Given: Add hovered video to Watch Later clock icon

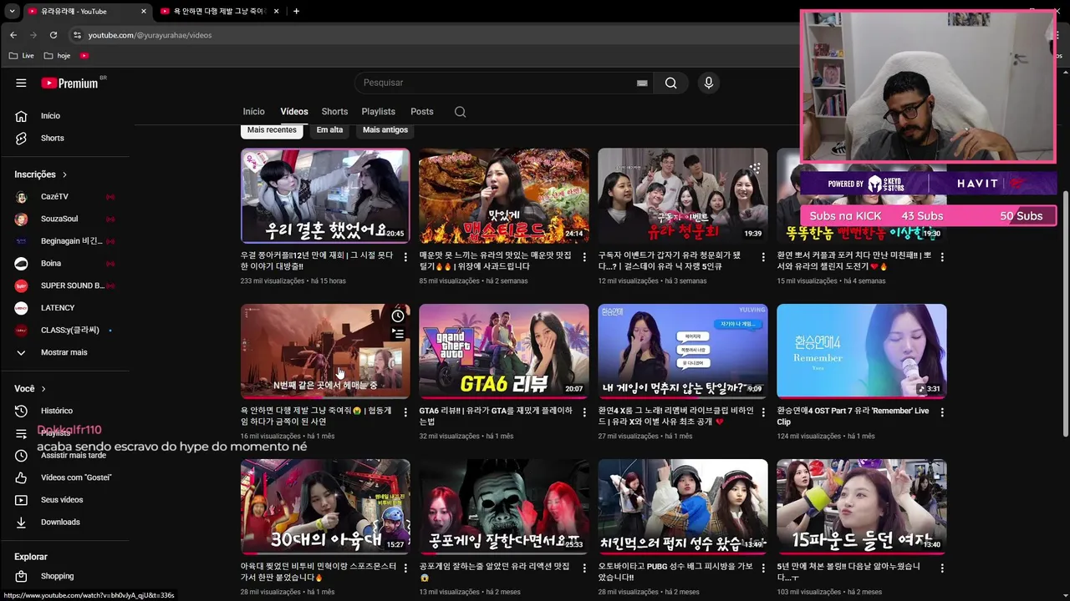Looking at the screenshot, I should point(398,316).
